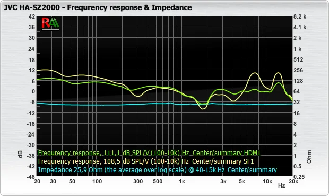Click the '50' Hz frequency axis label
The image size is (329, 196).
[72, 181]
